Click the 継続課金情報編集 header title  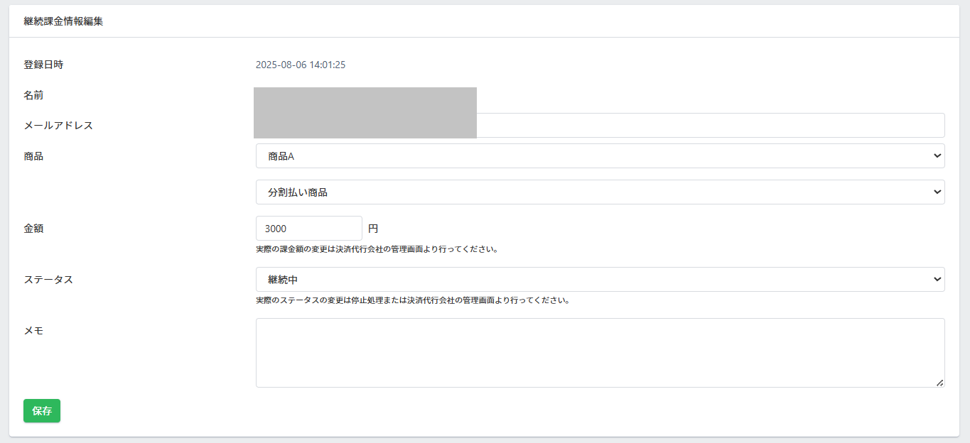(63, 21)
